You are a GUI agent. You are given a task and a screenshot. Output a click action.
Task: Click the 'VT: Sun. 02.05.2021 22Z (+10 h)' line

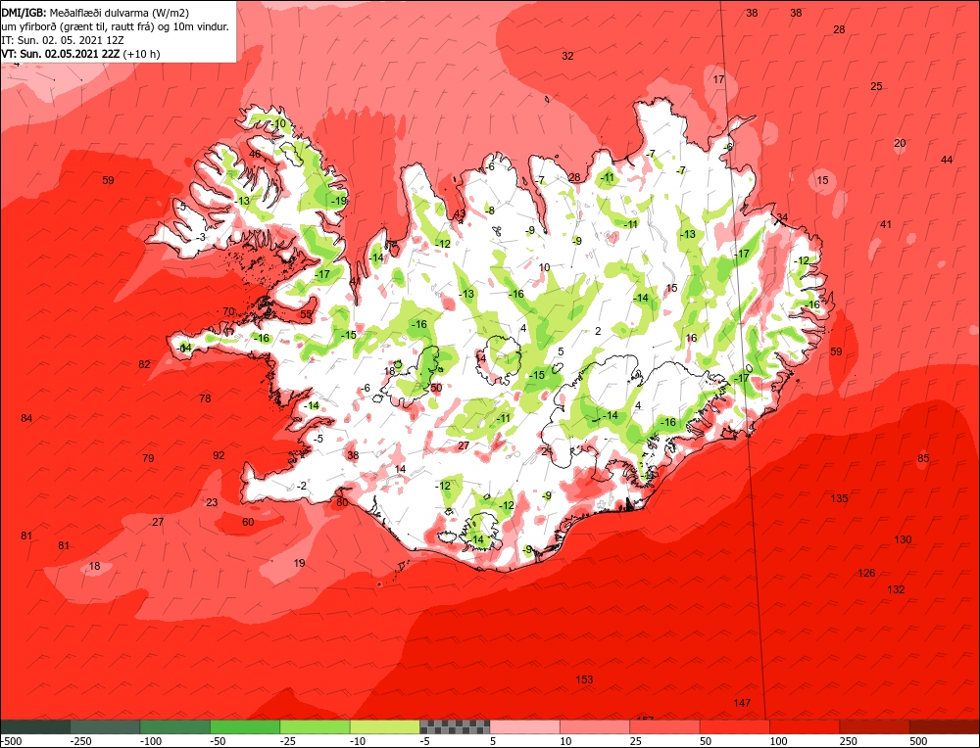pos(80,54)
